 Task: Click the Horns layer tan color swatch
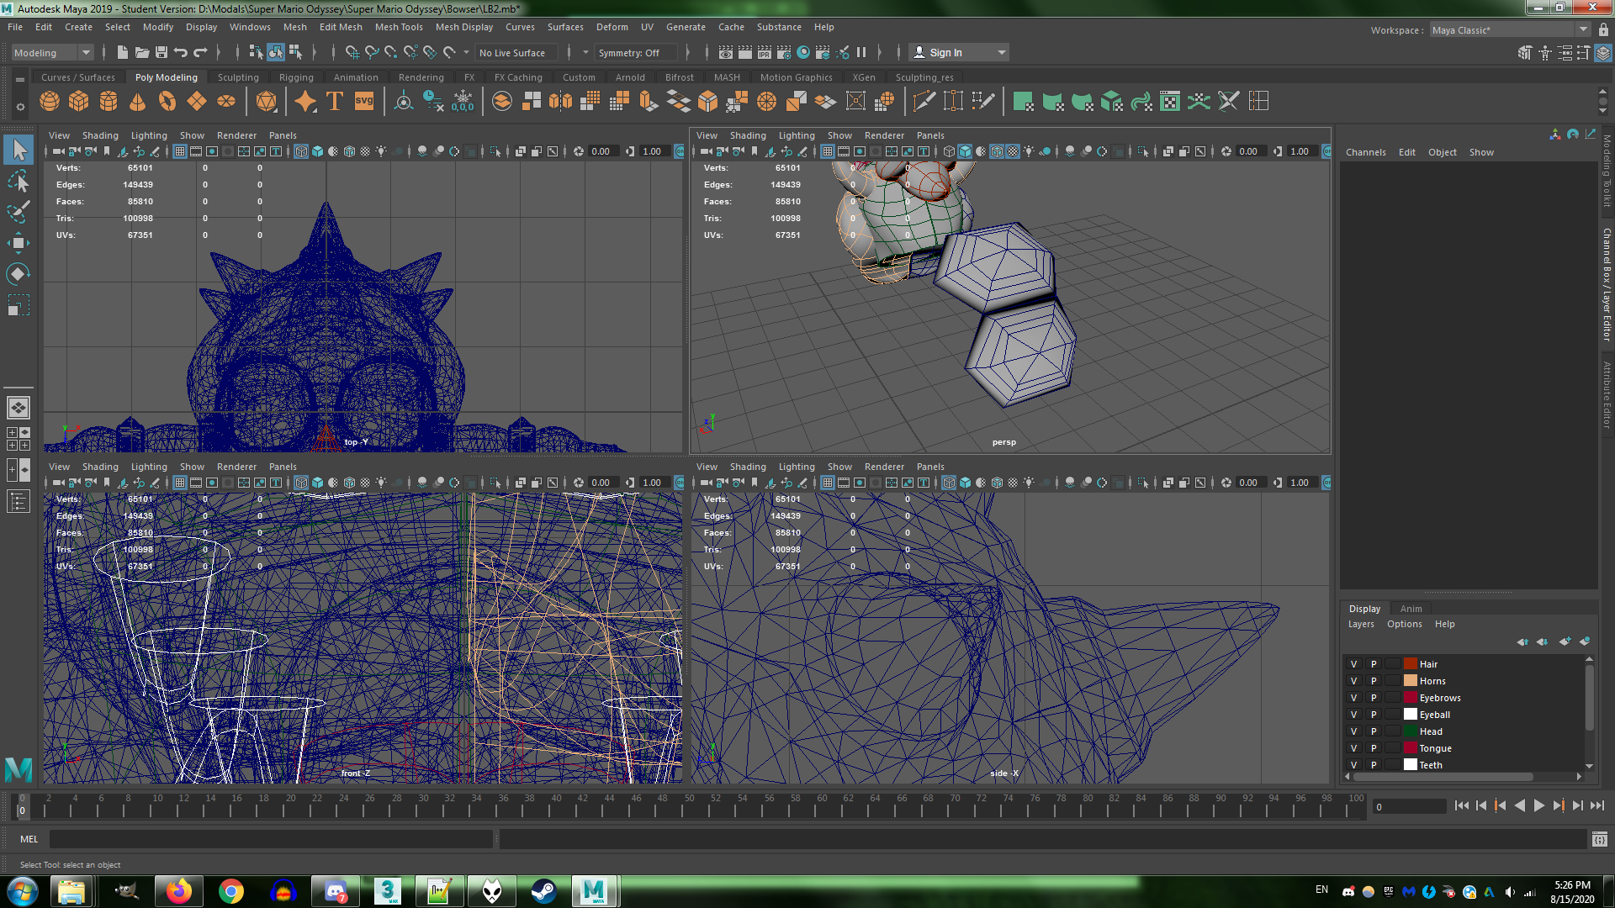point(1411,681)
